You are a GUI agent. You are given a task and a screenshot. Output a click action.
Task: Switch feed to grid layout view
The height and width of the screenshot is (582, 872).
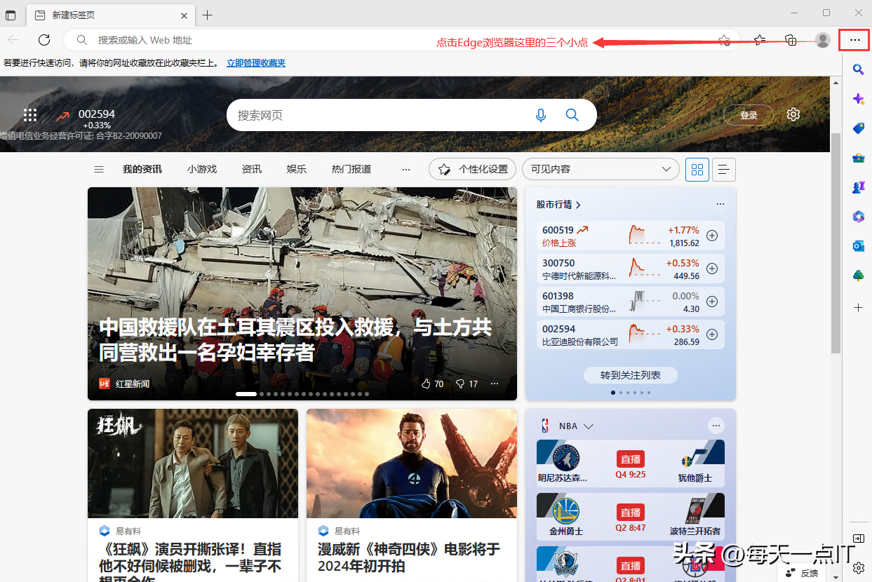tap(697, 169)
